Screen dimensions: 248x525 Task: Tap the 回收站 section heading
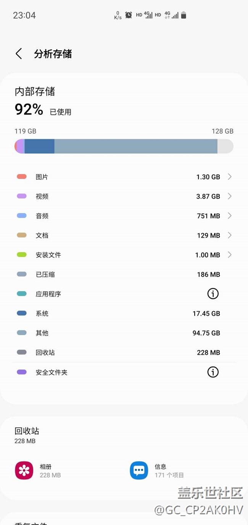click(x=27, y=431)
